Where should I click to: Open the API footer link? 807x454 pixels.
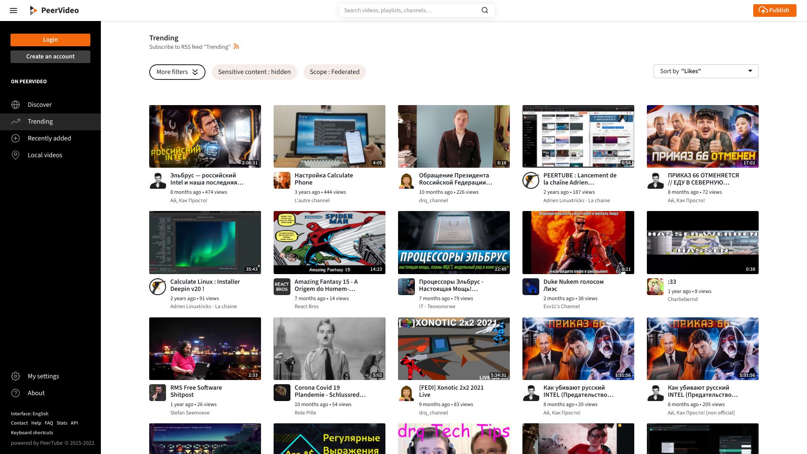[x=74, y=423]
